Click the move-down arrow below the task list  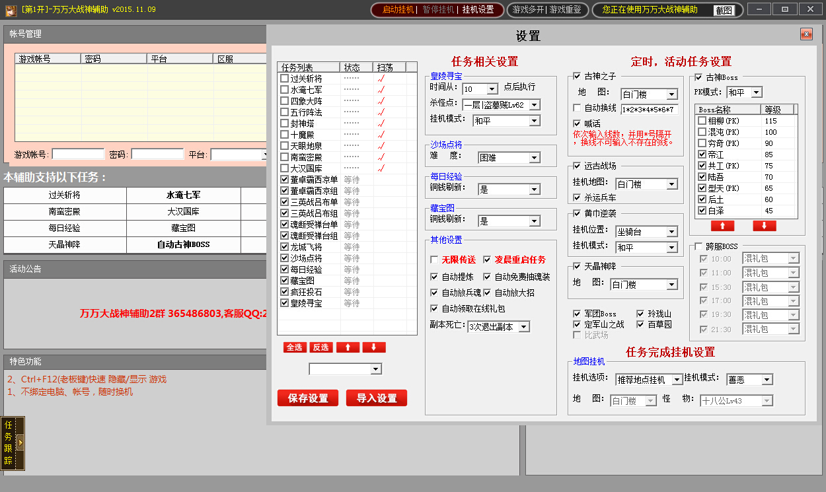[x=373, y=347]
